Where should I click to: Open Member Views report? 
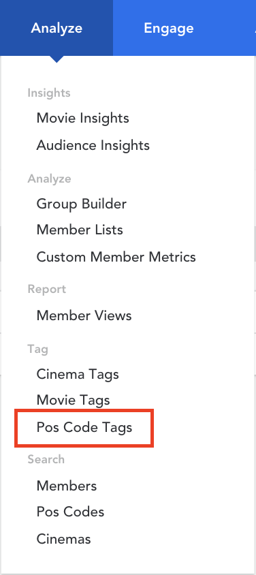coord(84,315)
